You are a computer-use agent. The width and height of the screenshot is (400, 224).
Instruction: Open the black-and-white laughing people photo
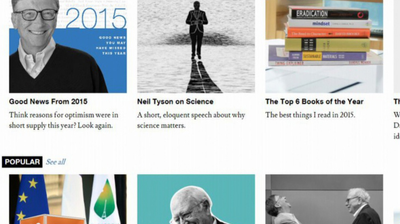324,199
